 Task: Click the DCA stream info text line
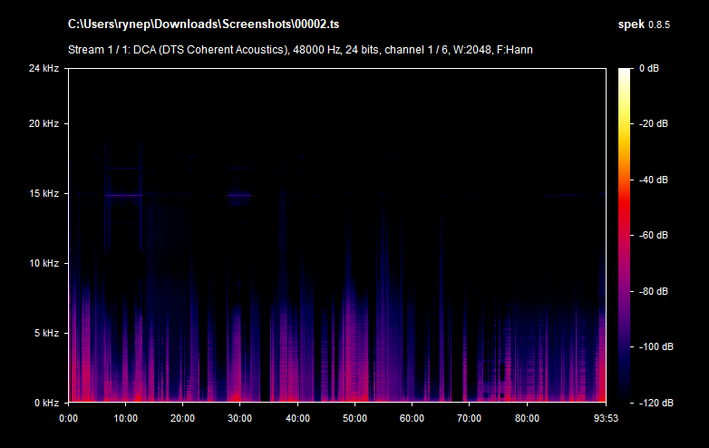pyautogui.click(x=300, y=49)
